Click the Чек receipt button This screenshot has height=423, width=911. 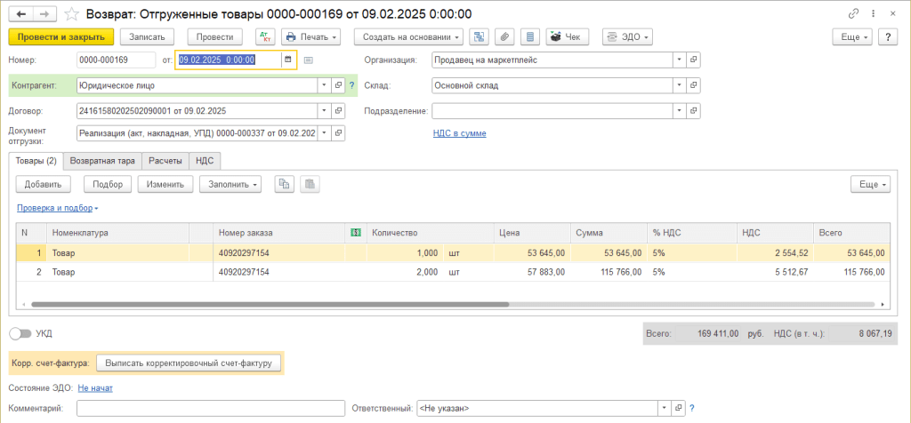pyautogui.click(x=567, y=36)
